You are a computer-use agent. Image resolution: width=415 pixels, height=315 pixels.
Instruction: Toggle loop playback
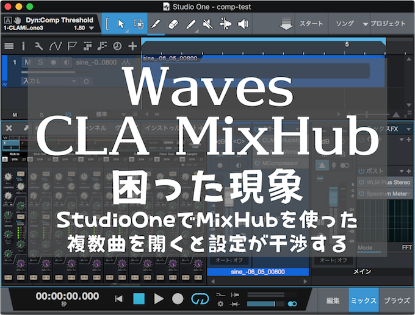coord(200,299)
